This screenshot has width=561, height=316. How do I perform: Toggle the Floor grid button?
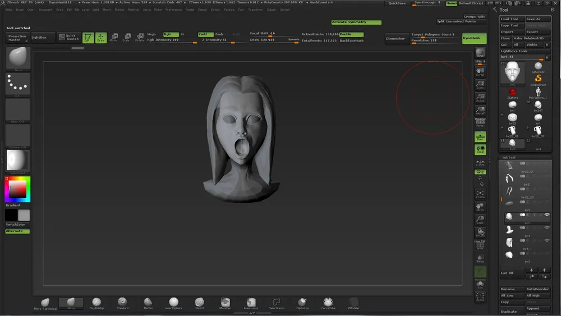point(480,136)
